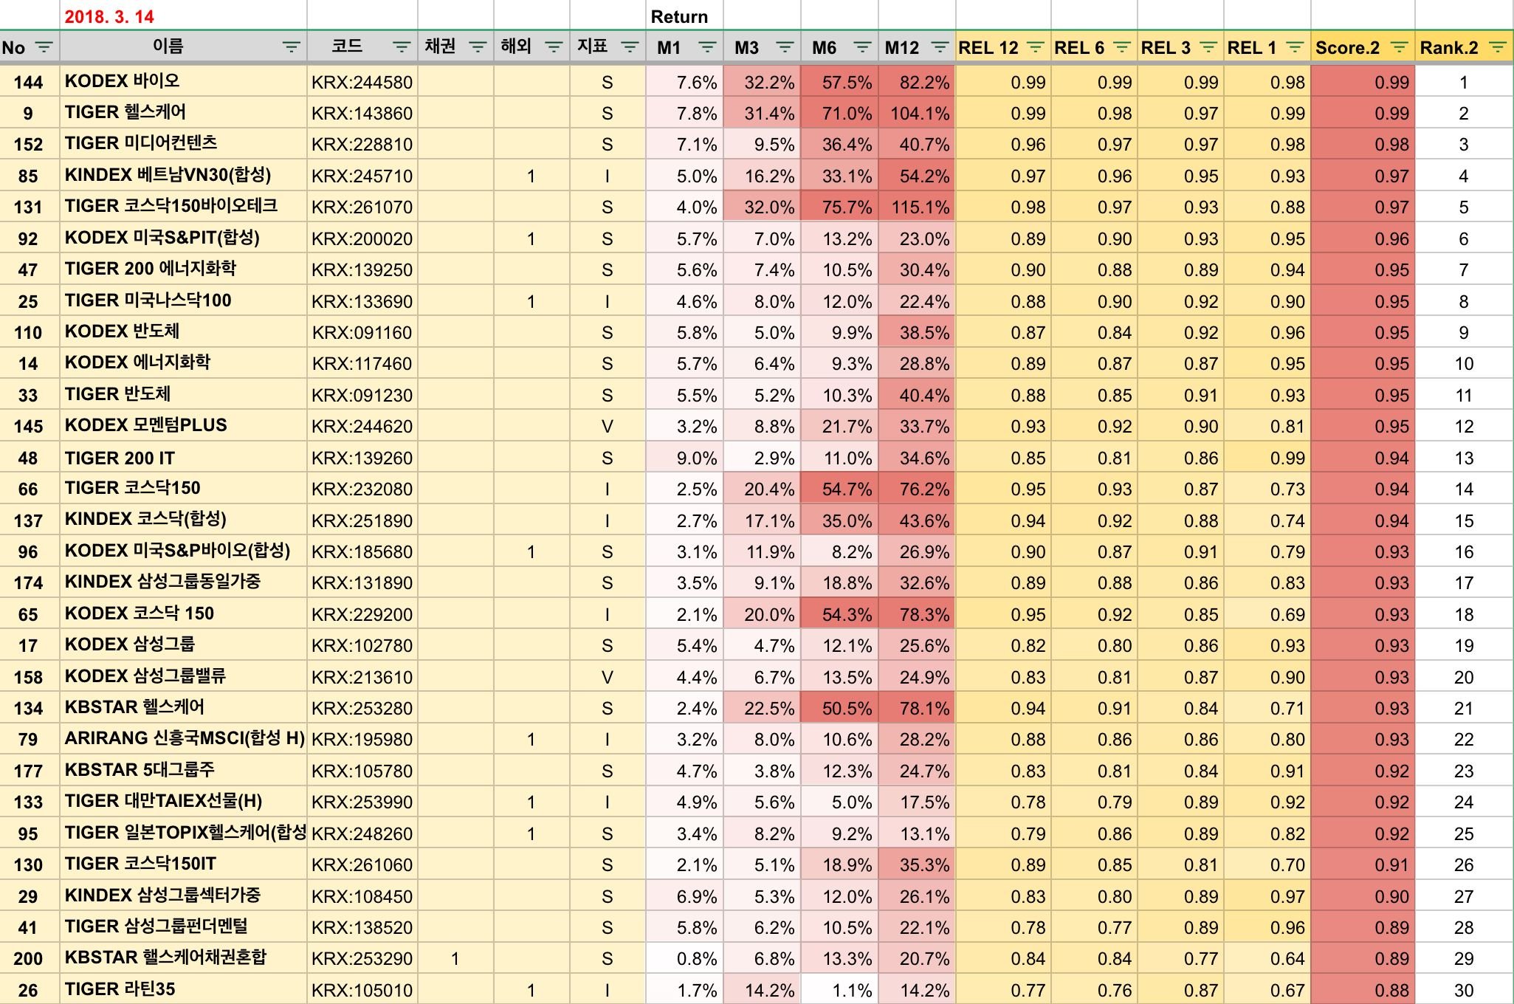Open the filter icon on the Rank.2 column
The height and width of the screenshot is (1004, 1514).
pos(1497,48)
